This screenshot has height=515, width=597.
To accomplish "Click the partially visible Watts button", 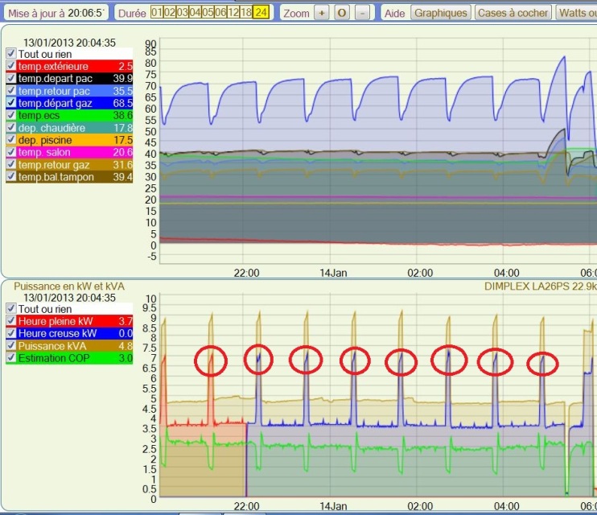I will click(x=576, y=13).
